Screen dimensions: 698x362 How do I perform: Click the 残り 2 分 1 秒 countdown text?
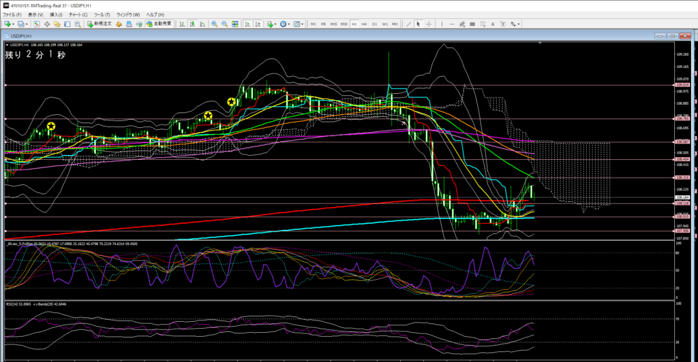coord(35,54)
